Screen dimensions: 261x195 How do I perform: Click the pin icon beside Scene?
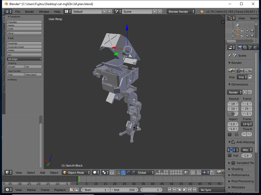[x=229, y=55]
